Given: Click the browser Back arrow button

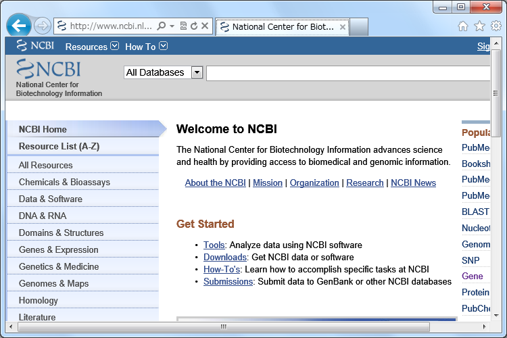Looking at the screenshot, I should (19, 26).
